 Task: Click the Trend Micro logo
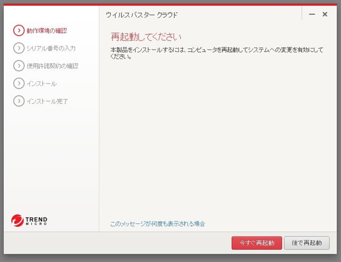29,220
